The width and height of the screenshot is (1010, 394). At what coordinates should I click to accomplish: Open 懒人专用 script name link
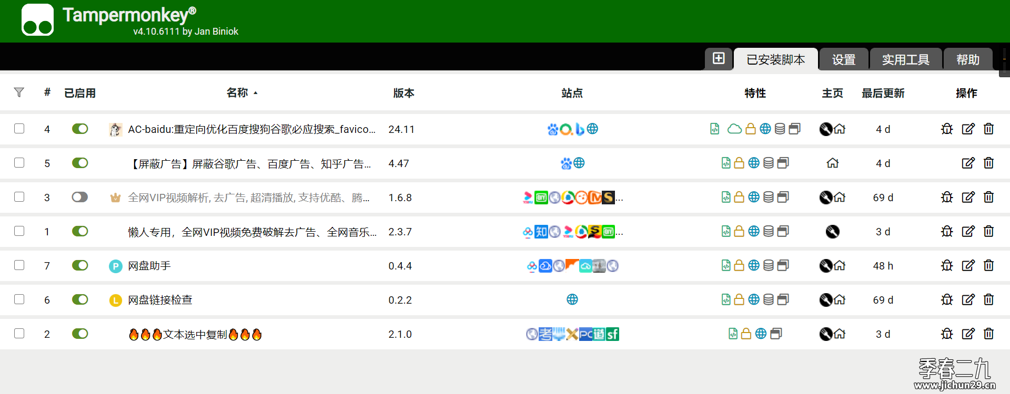pos(252,232)
